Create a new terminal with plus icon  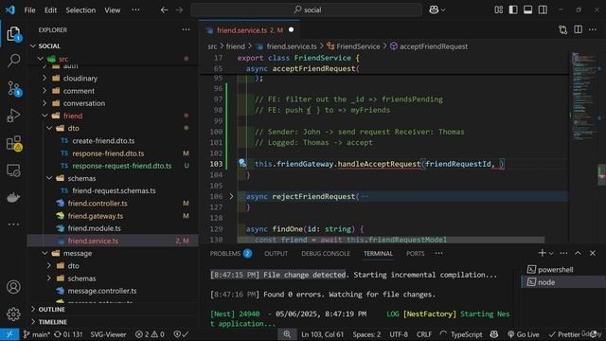[542, 253]
